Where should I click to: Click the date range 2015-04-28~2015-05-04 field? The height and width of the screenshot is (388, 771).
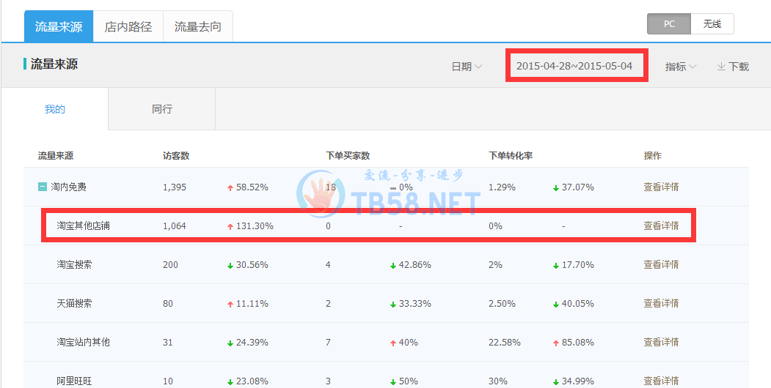(x=574, y=66)
